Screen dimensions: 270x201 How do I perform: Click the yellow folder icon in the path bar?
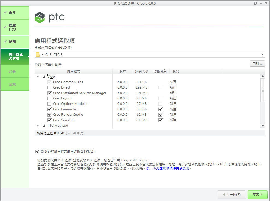38,54
